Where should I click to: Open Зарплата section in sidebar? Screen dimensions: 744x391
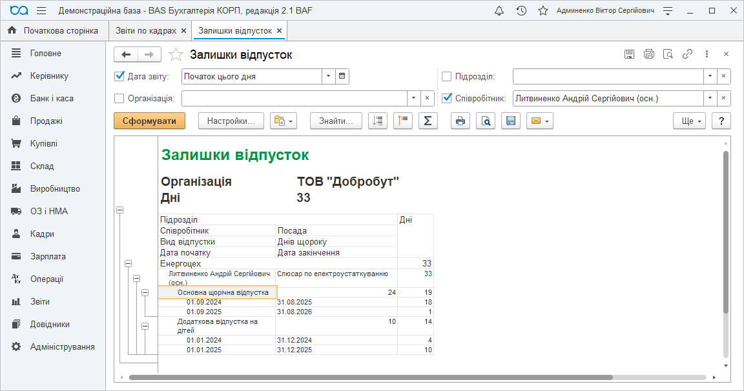[x=48, y=256]
